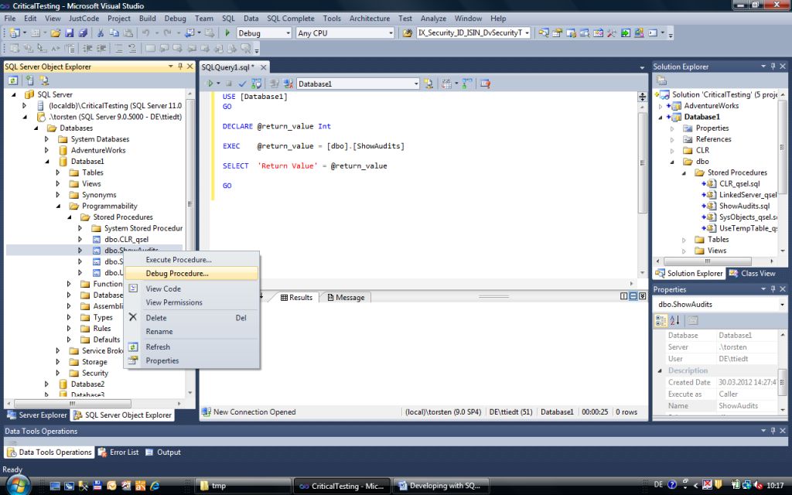Click the Undo arrow icon
The height and width of the screenshot is (495, 792).
(x=145, y=32)
